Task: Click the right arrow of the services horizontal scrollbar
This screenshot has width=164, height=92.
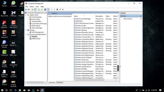Action: pos(116,80)
